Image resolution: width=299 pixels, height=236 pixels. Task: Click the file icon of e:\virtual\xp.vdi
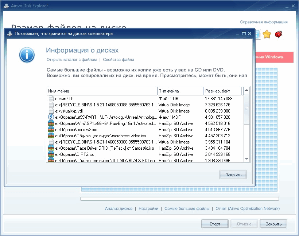point(51,111)
